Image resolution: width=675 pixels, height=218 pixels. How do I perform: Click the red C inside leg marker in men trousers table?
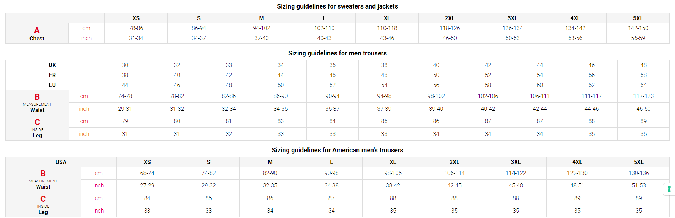37,122
